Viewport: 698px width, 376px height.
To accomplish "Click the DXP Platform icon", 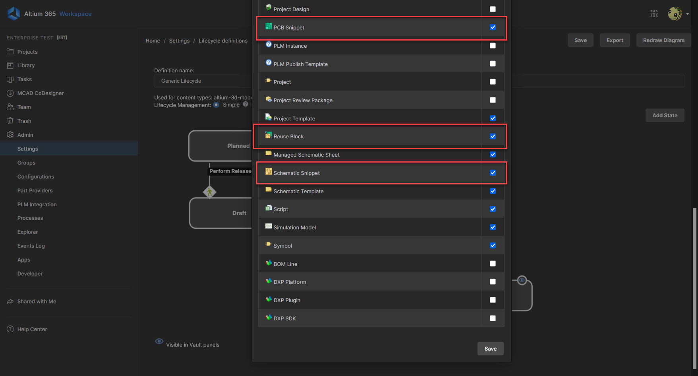I will [x=269, y=281].
